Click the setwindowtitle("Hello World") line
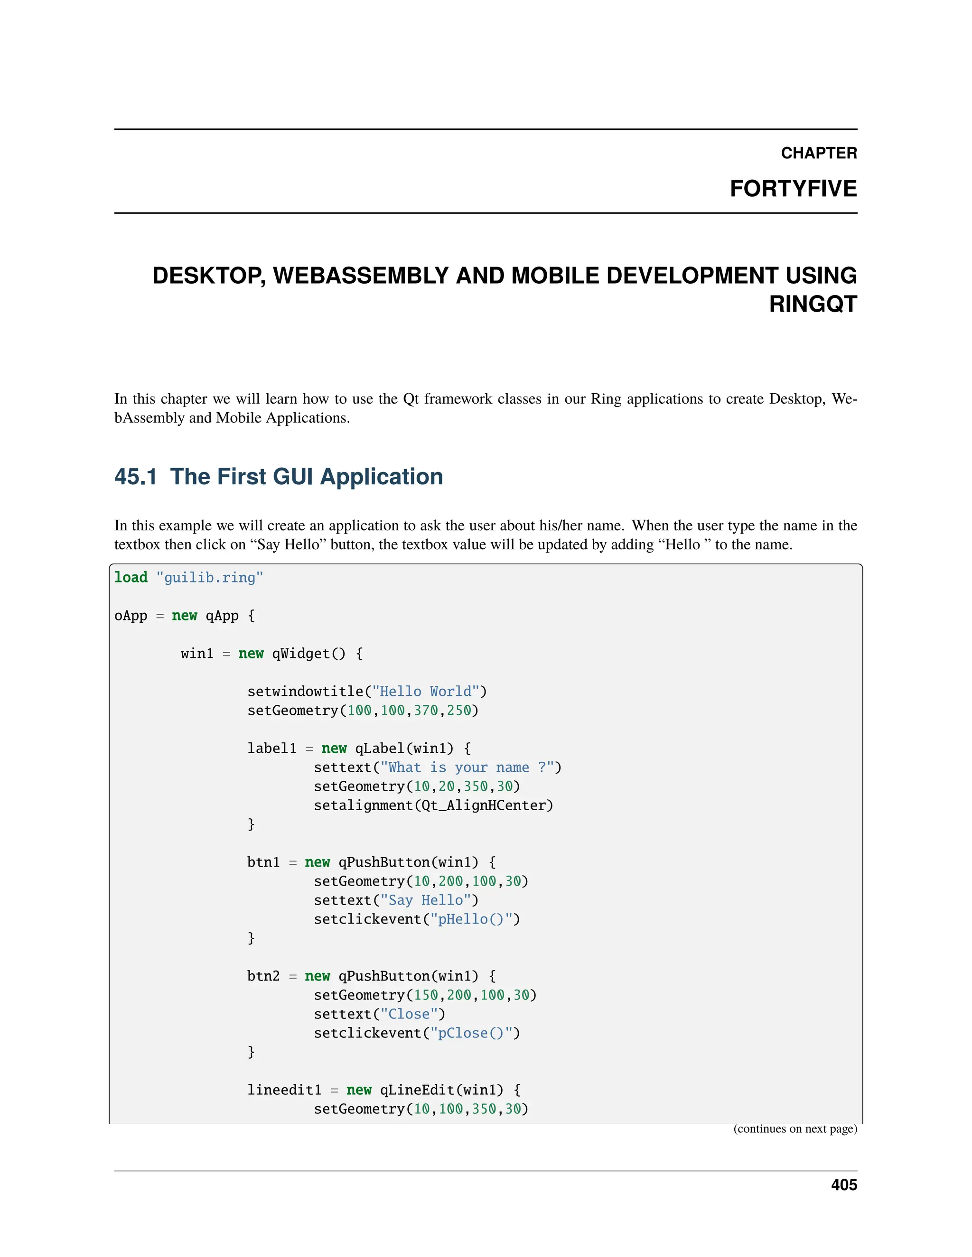Viewport: 972px width, 1257px height. click(367, 691)
